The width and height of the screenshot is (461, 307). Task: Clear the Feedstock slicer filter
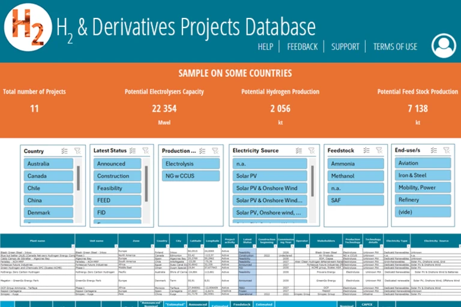(x=379, y=151)
